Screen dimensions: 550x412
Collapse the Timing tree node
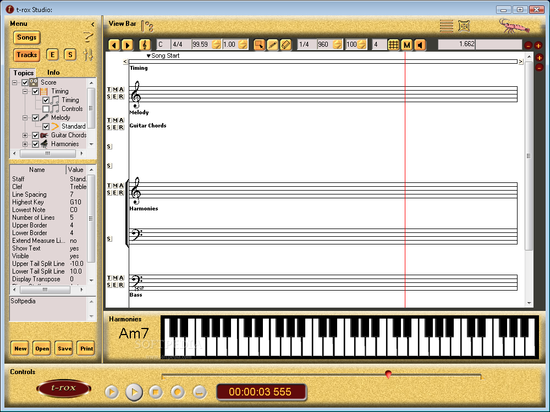tap(25, 91)
